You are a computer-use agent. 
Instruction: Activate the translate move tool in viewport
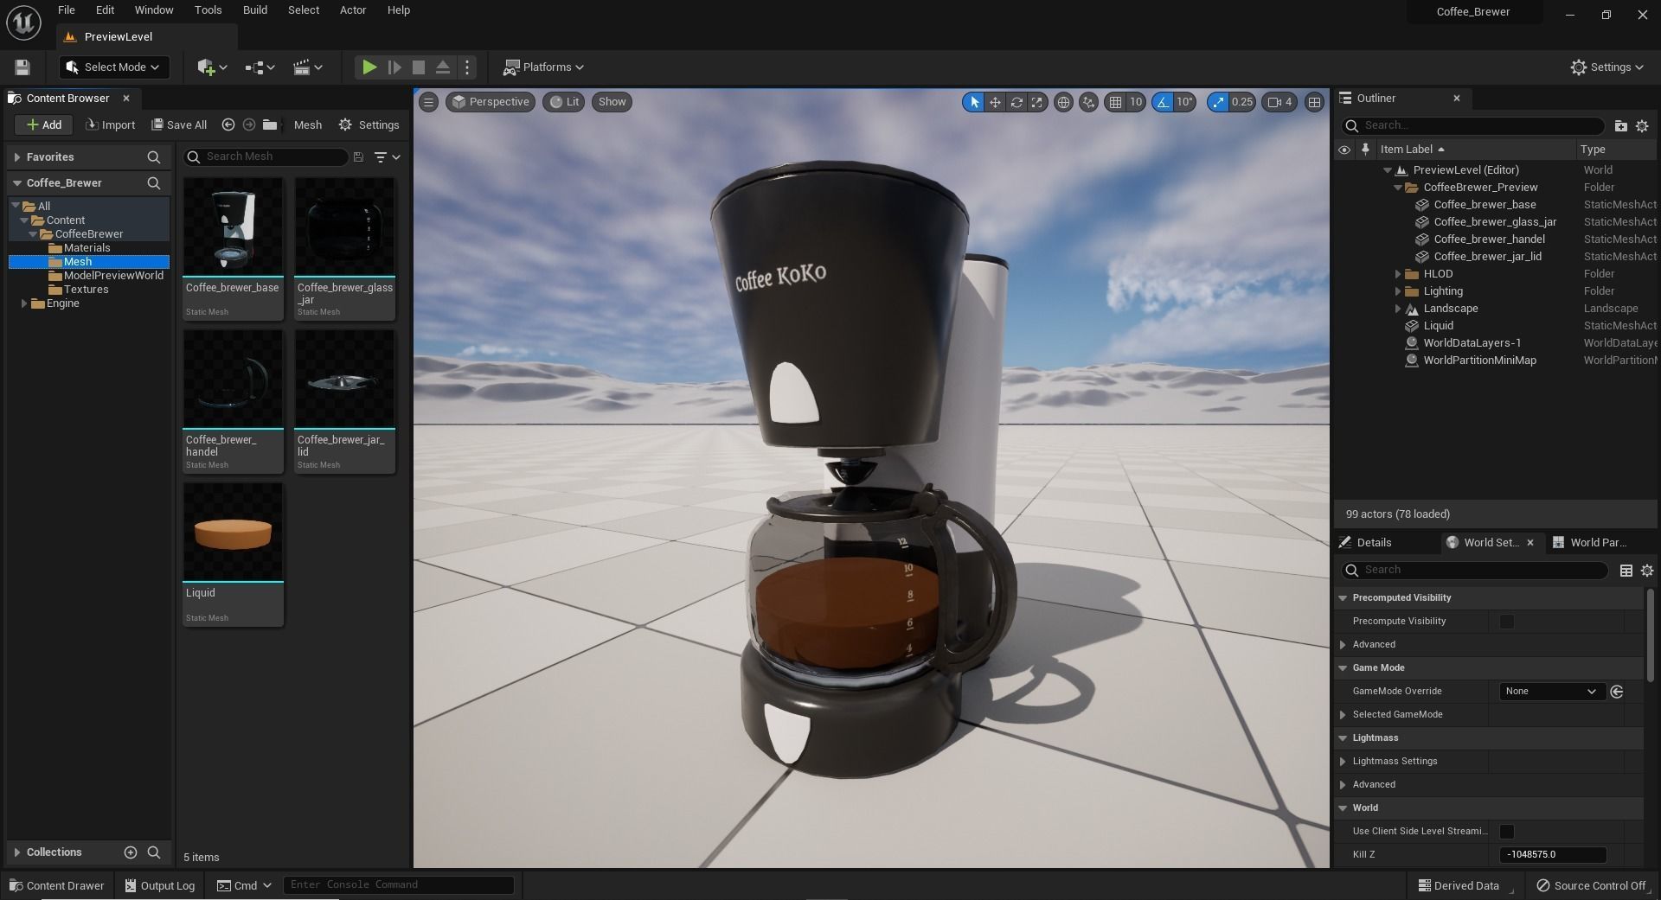point(995,102)
